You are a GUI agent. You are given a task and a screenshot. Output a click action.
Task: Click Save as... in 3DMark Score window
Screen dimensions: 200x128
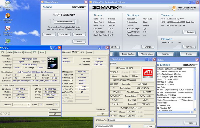coord(79,34)
